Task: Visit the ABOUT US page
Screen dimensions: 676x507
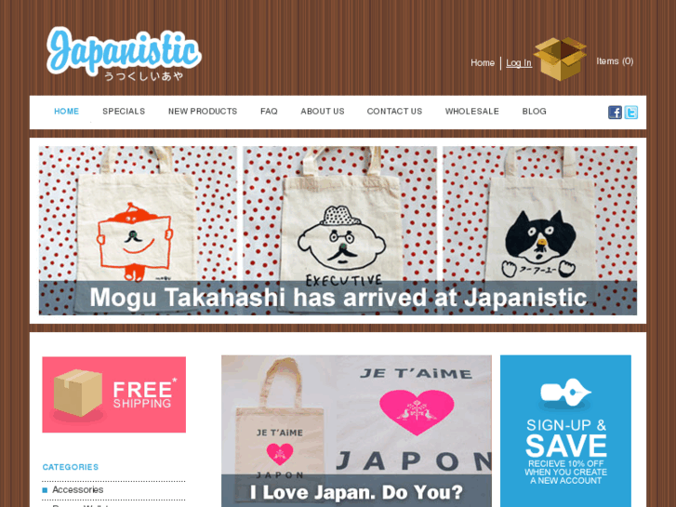Action: tap(323, 112)
